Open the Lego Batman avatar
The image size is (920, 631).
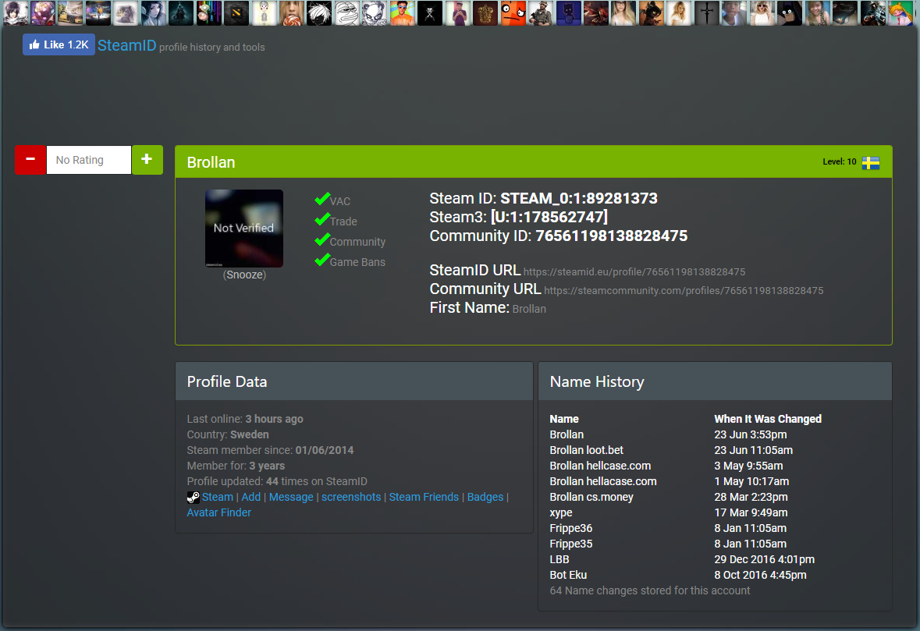coord(790,13)
